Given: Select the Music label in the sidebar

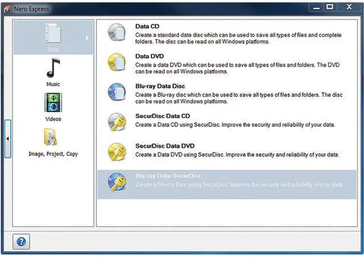Looking at the screenshot, I should pyautogui.click(x=53, y=84).
